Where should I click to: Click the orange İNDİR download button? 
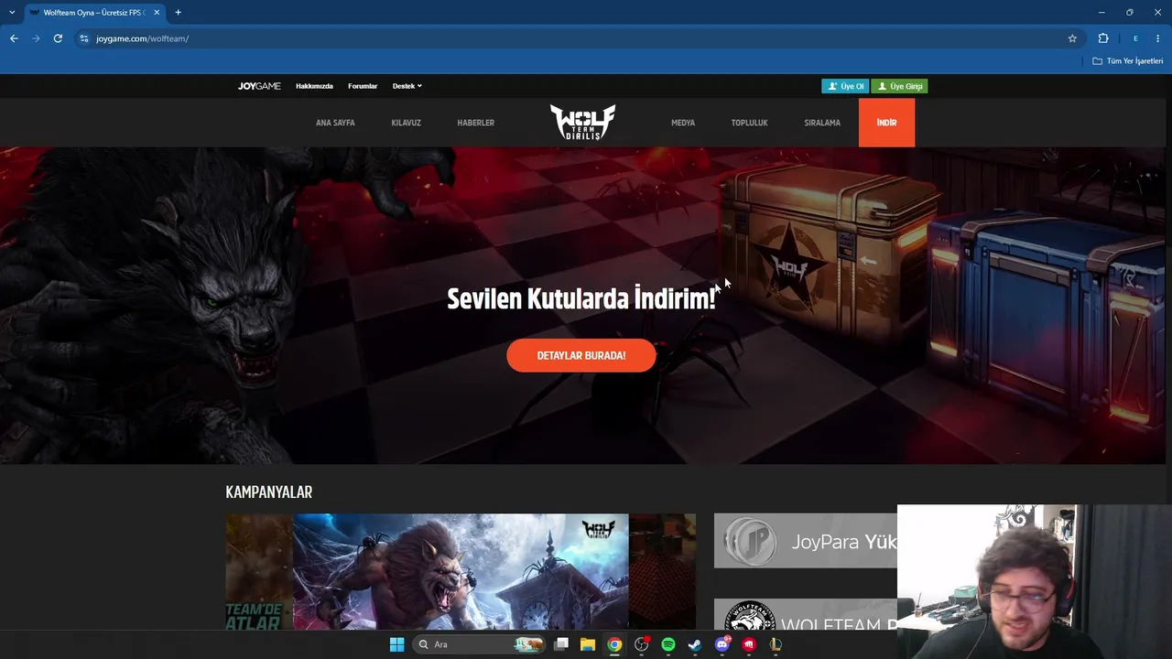click(x=886, y=123)
